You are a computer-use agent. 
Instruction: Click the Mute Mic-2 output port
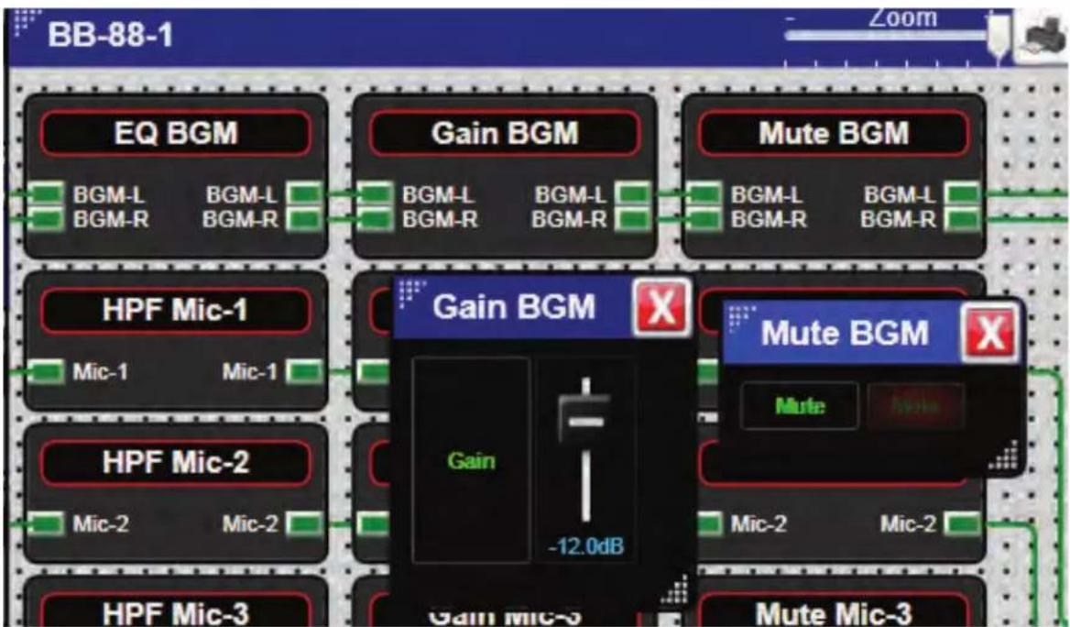[962, 524]
